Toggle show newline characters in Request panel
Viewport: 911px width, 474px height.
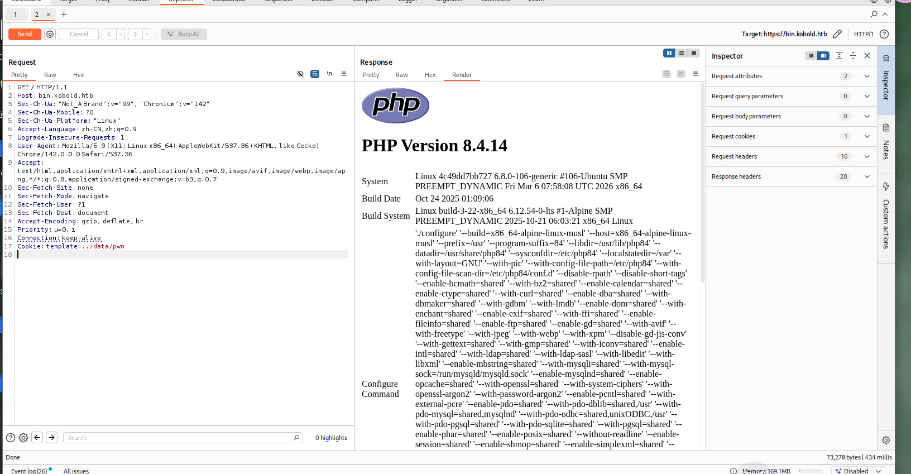329,74
